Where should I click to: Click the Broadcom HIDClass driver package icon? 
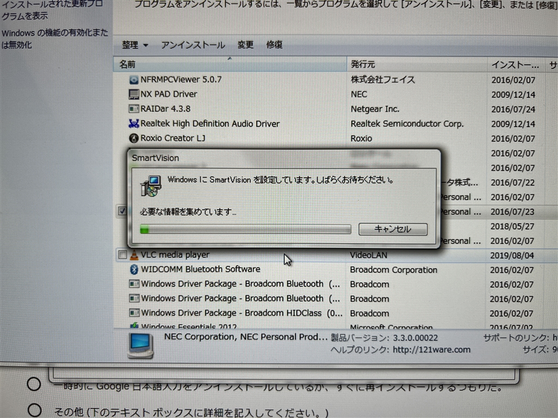[134, 313]
